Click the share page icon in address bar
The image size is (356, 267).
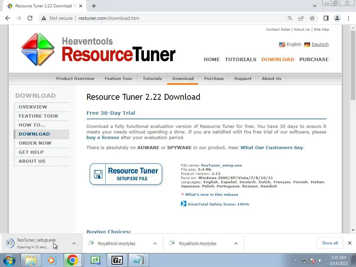tap(301, 18)
